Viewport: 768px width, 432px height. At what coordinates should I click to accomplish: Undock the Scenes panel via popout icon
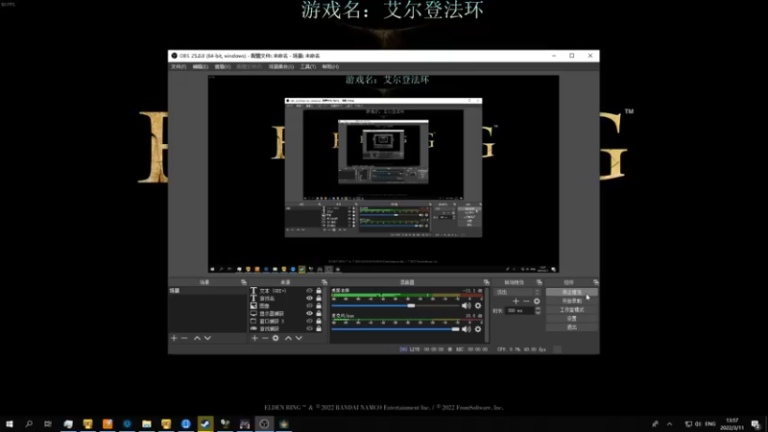click(244, 282)
